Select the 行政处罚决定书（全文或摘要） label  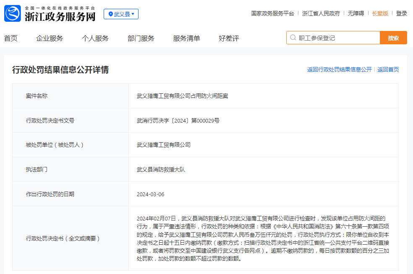click(63, 238)
